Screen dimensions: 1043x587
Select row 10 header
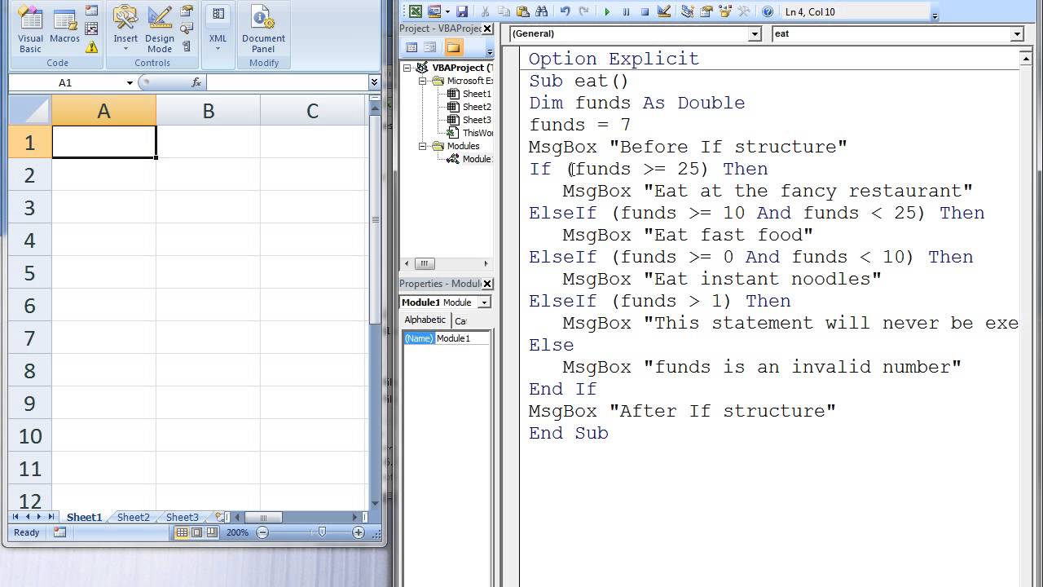pos(30,436)
